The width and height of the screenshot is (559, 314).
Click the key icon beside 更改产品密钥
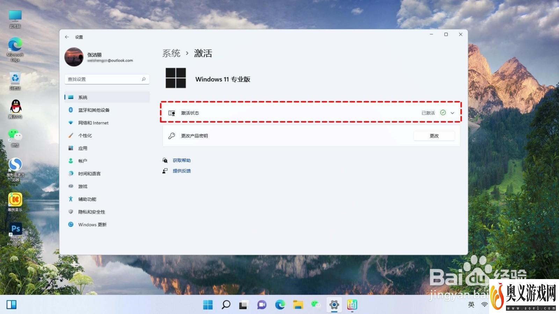pos(172,136)
